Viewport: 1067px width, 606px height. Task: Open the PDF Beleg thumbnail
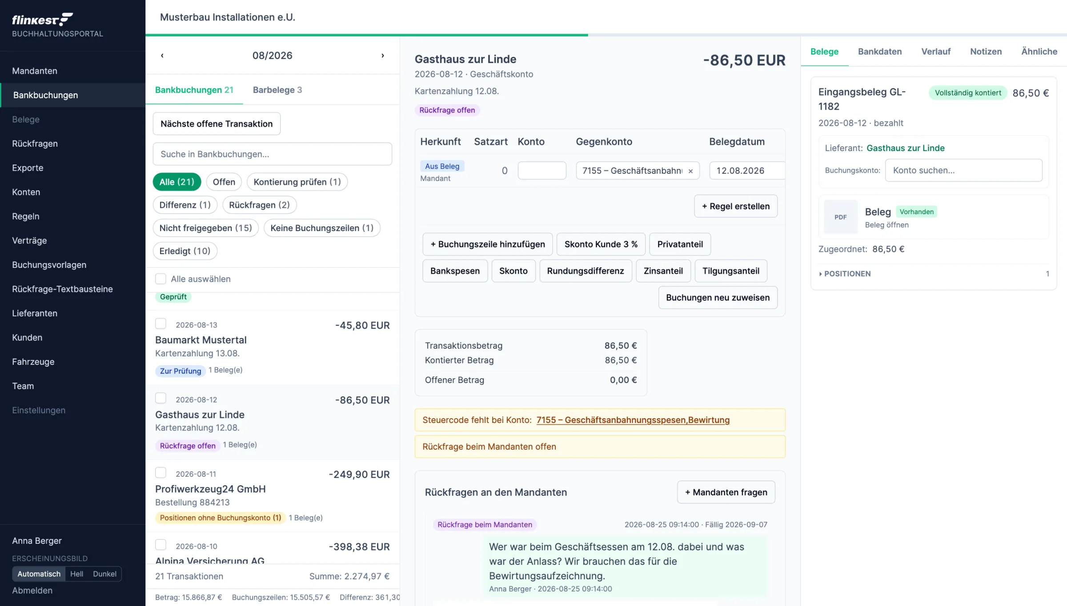pyautogui.click(x=840, y=217)
